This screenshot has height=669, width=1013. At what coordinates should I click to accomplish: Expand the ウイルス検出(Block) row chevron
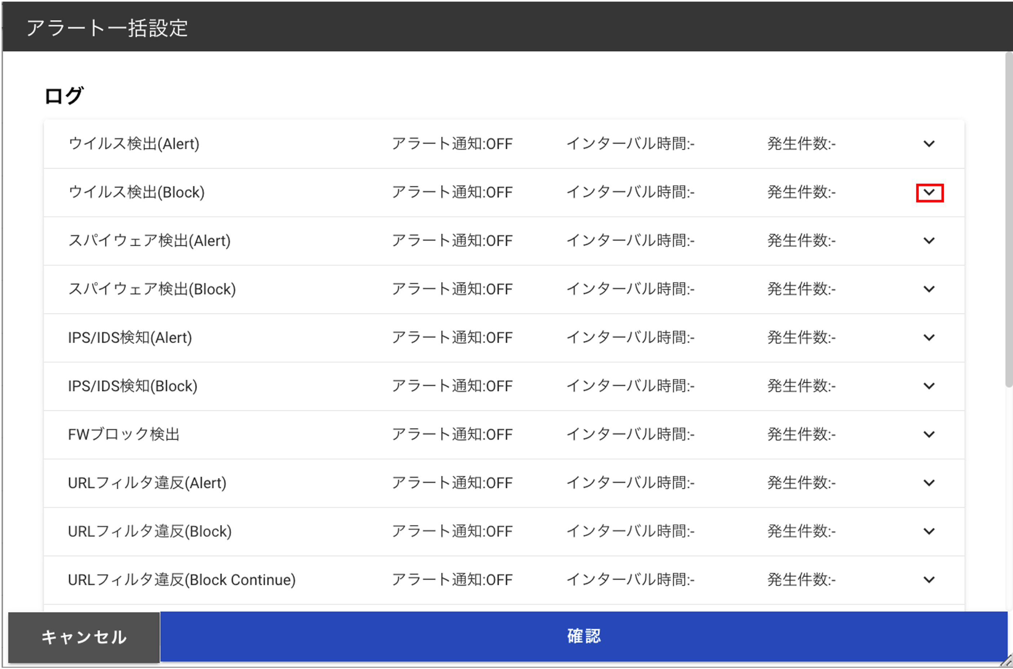tap(929, 192)
